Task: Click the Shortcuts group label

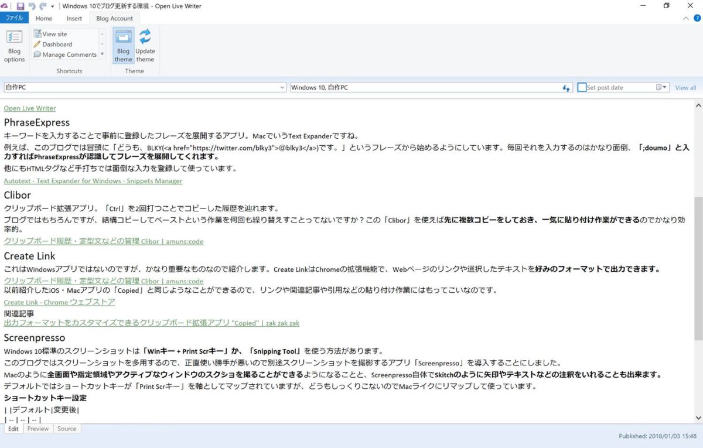Action: point(69,71)
